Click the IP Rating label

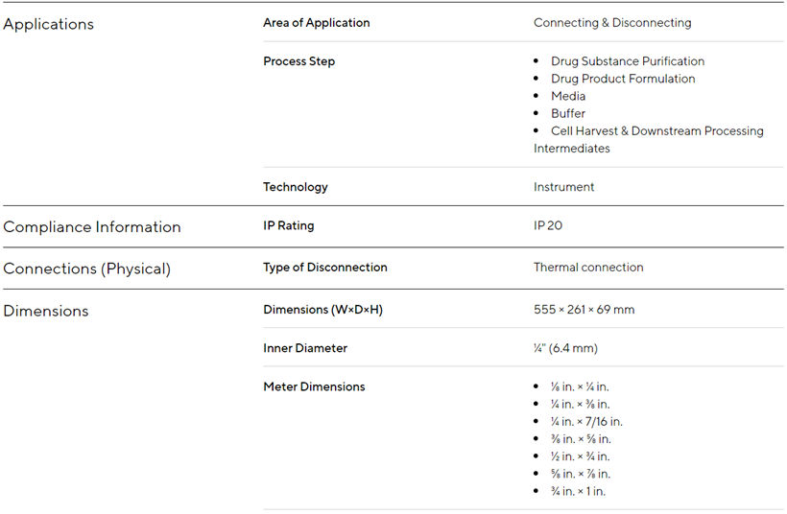(288, 226)
